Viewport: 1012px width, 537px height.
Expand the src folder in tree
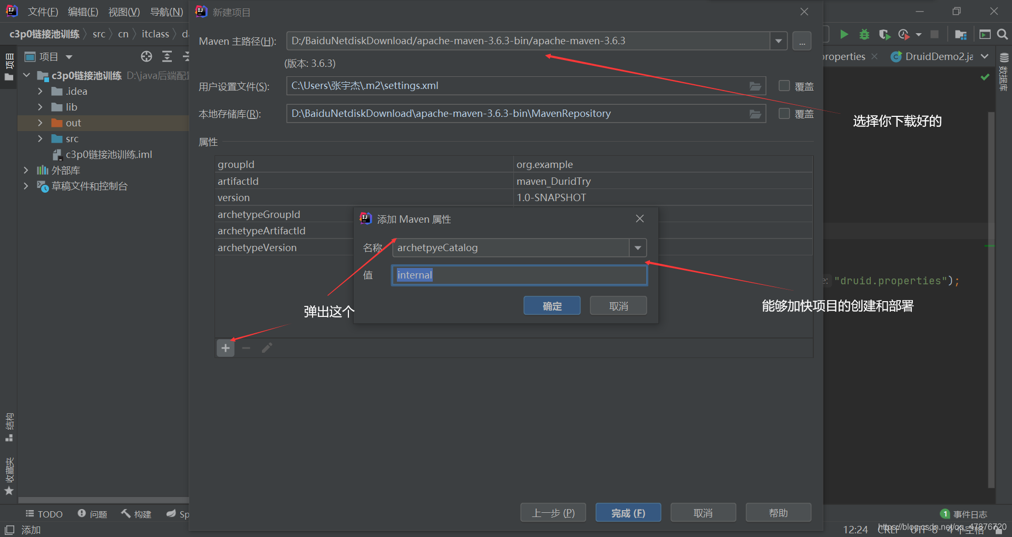click(x=40, y=138)
